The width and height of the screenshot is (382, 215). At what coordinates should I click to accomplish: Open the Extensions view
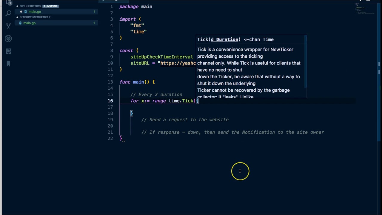tap(8, 51)
